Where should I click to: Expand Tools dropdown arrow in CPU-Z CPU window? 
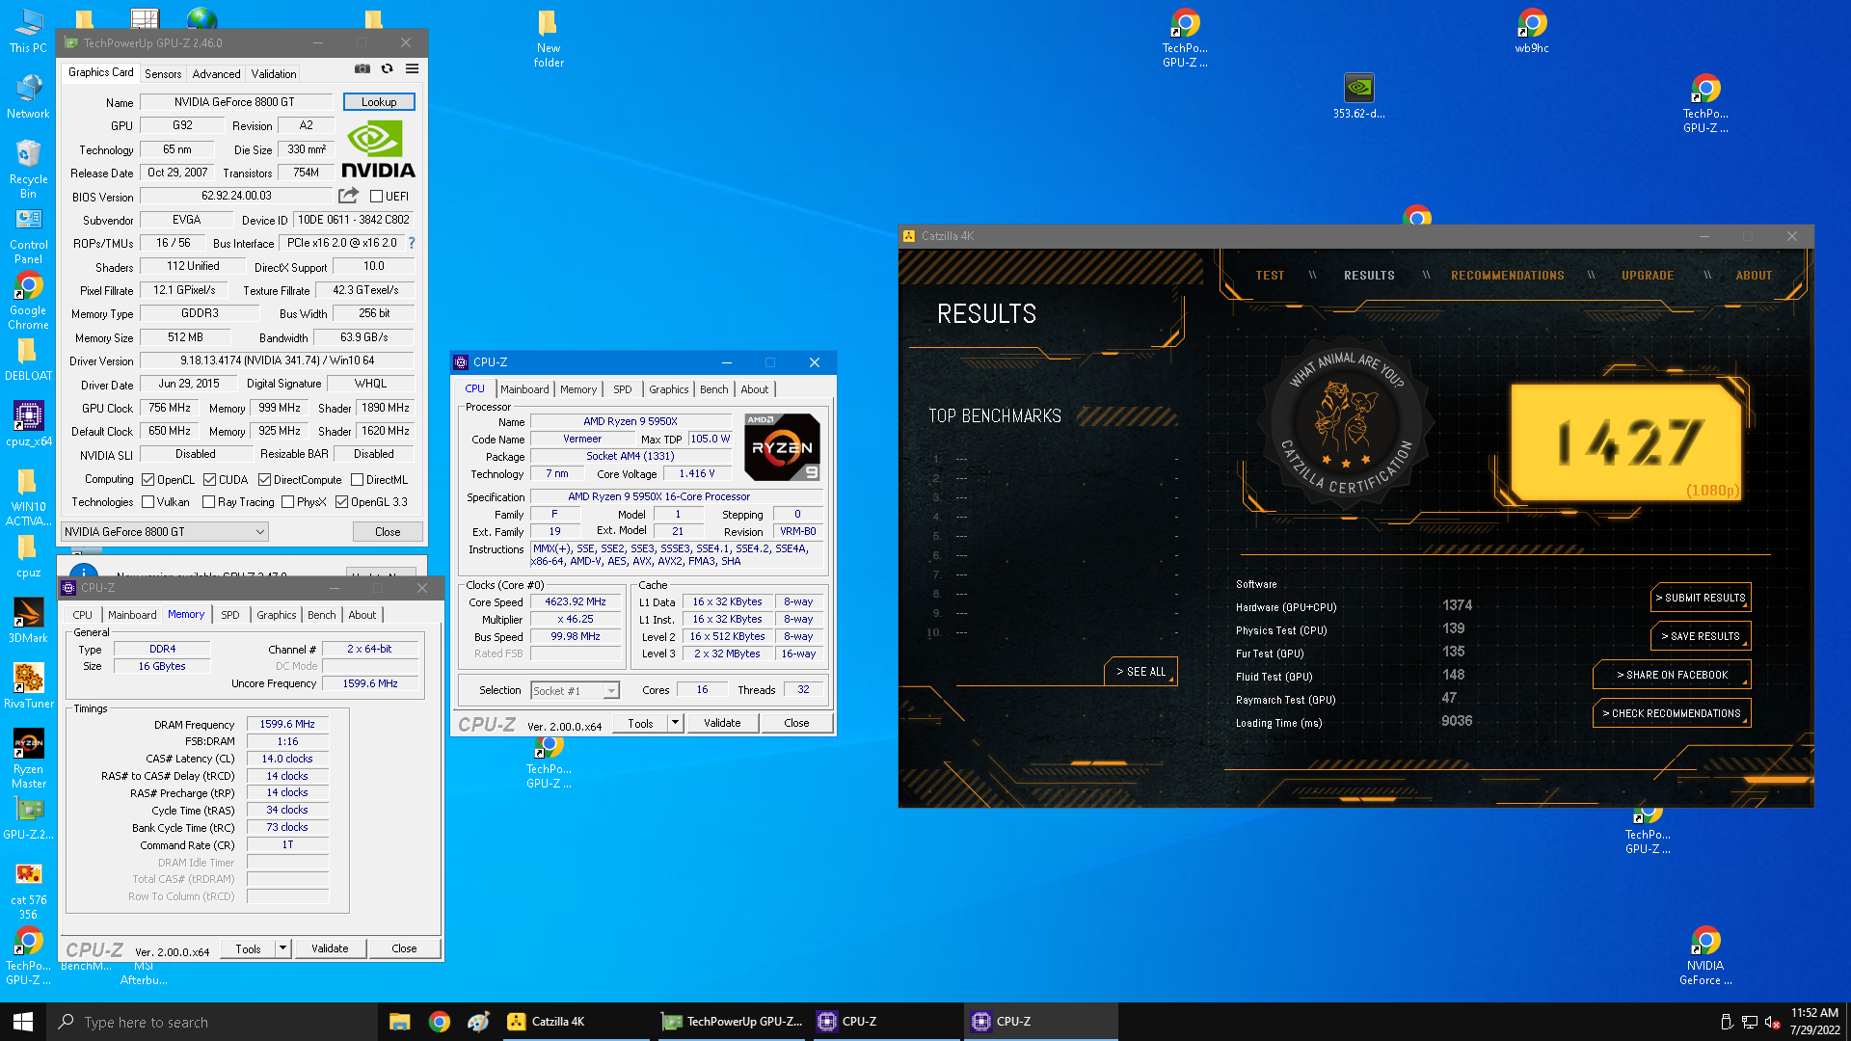(x=676, y=723)
